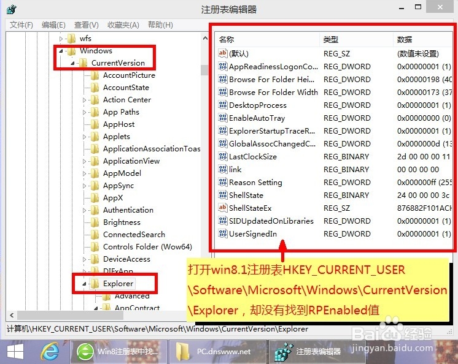Open the 查看(V) menu
Viewport: 458px width, 364px height.
[x=87, y=25]
